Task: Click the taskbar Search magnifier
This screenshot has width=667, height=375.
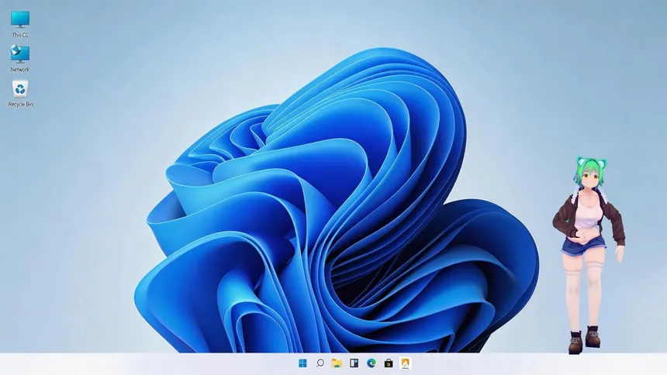Action: [320, 363]
